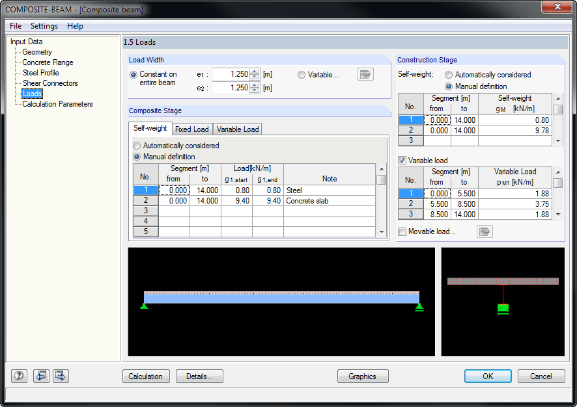Click the Graphics button
Image resolution: width=577 pixels, height=407 pixels.
pyautogui.click(x=363, y=376)
